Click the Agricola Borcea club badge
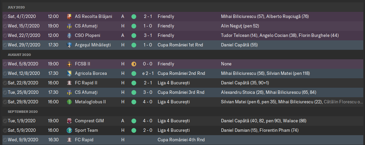Screen dimensions: 365x145 69,74
